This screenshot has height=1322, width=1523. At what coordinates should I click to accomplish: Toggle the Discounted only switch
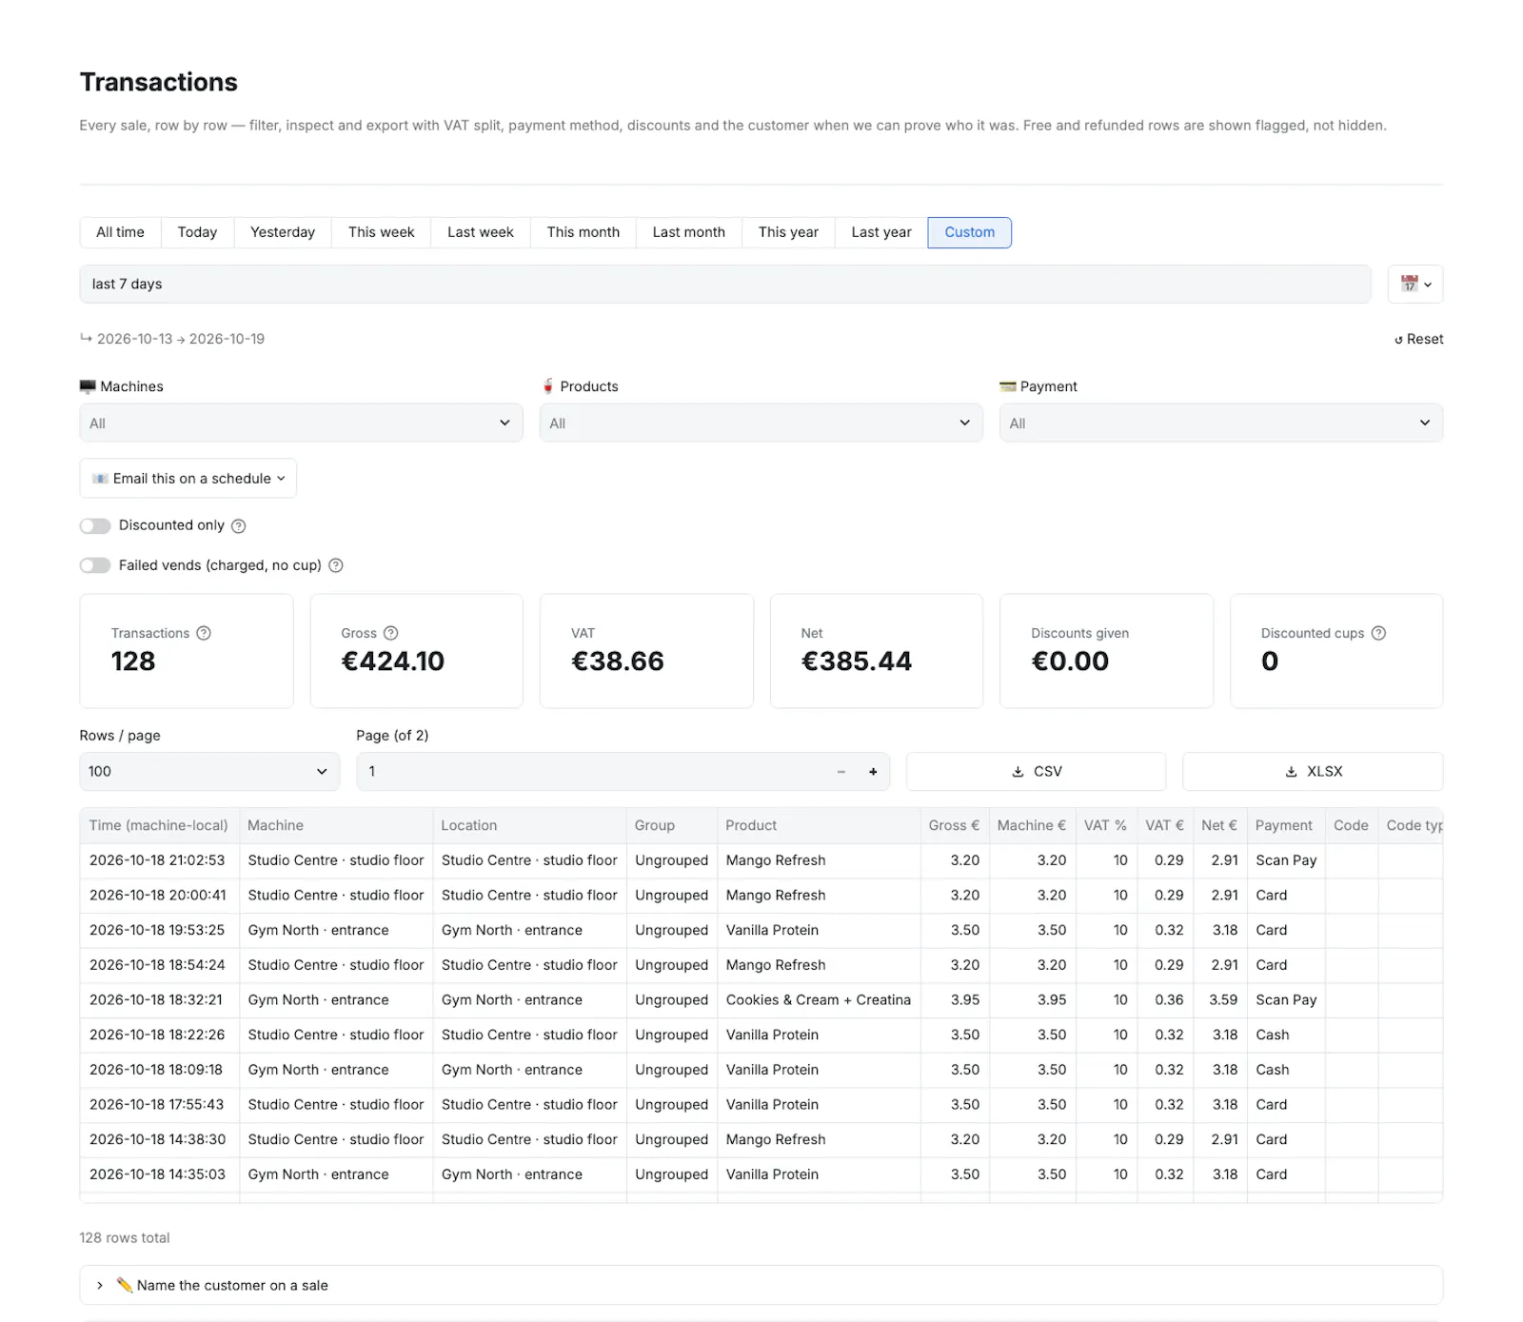point(95,525)
